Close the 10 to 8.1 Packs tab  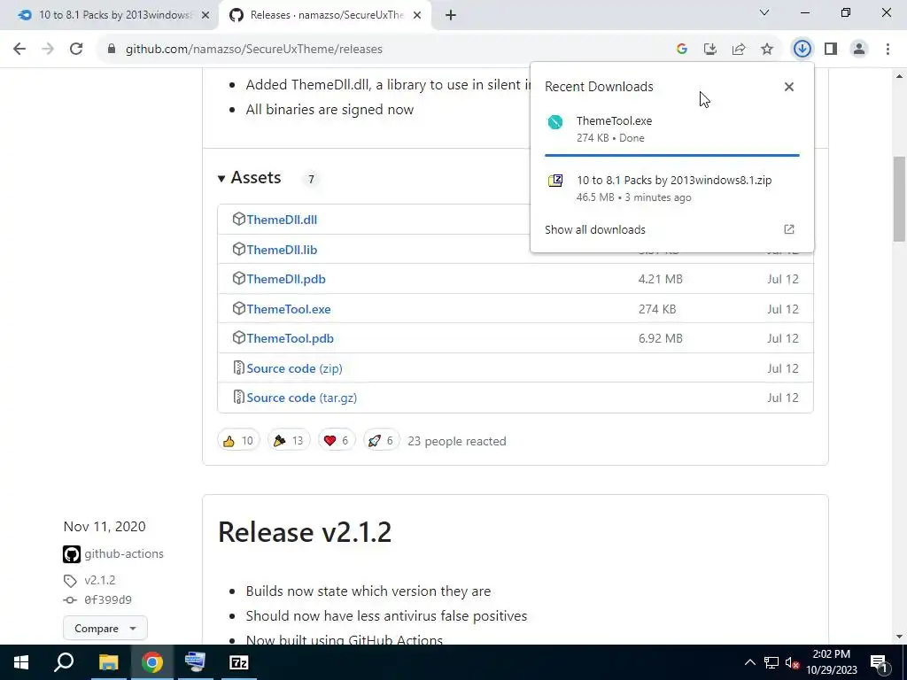pyautogui.click(x=205, y=16)
